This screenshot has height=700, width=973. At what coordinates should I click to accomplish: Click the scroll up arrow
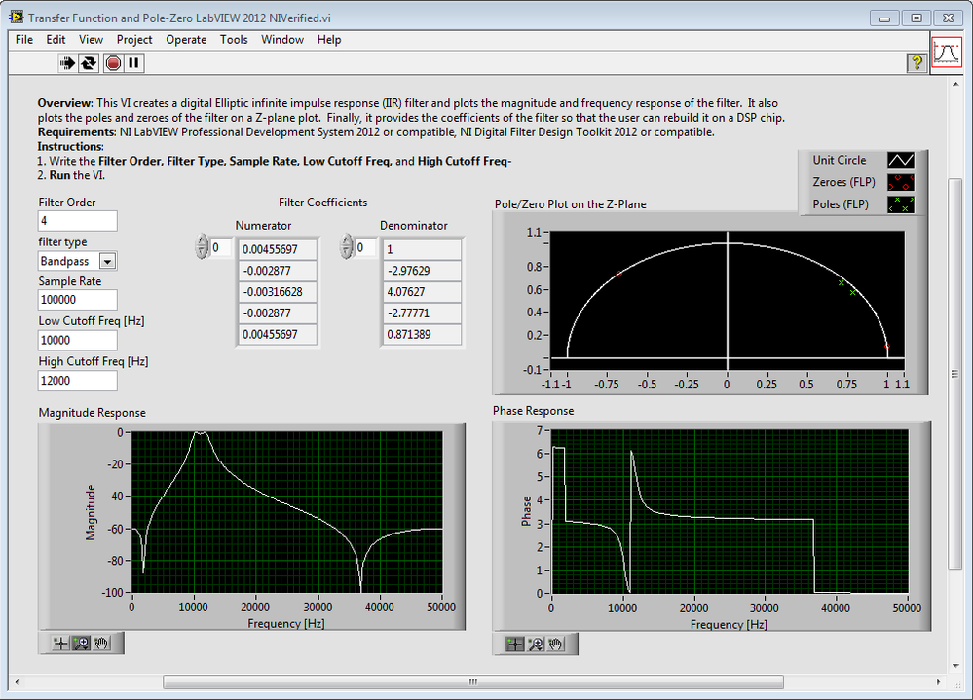[955, 85]
